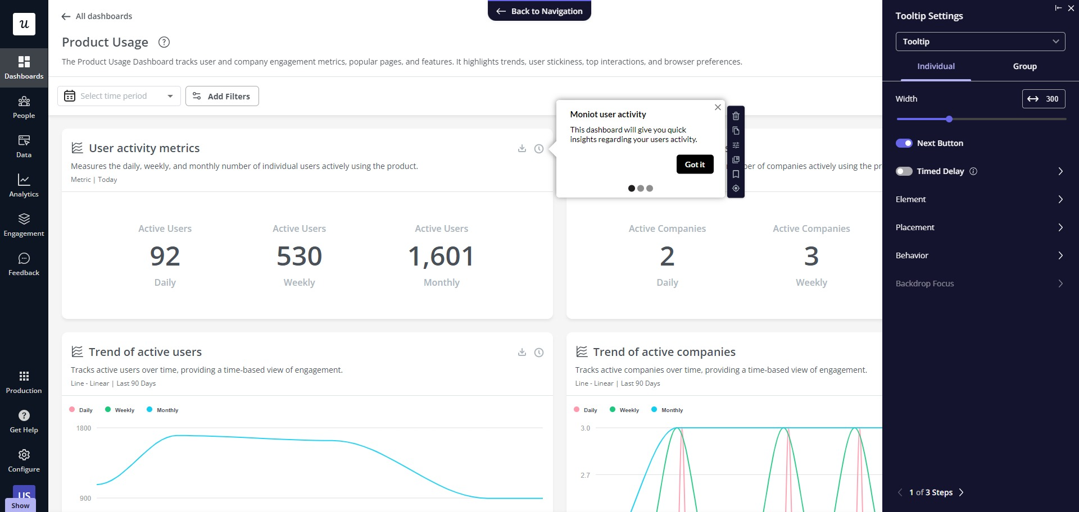Open tooltip style adjustments sliders icon

click(x=736, y=145)
